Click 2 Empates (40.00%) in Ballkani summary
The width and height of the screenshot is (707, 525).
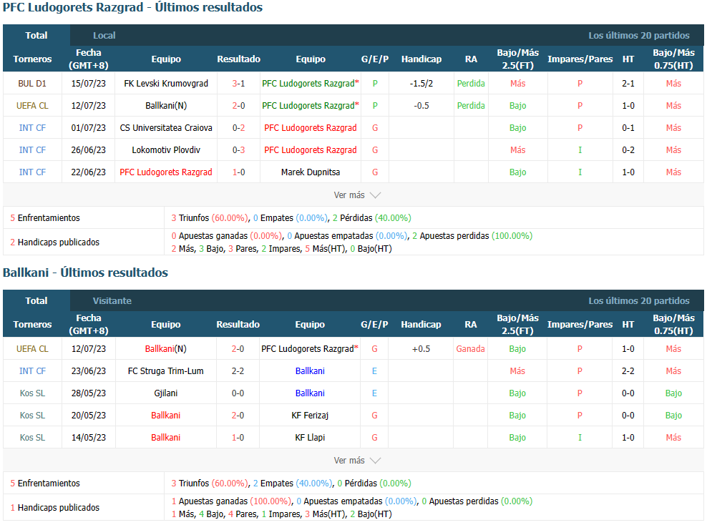[x=293, y=484]
